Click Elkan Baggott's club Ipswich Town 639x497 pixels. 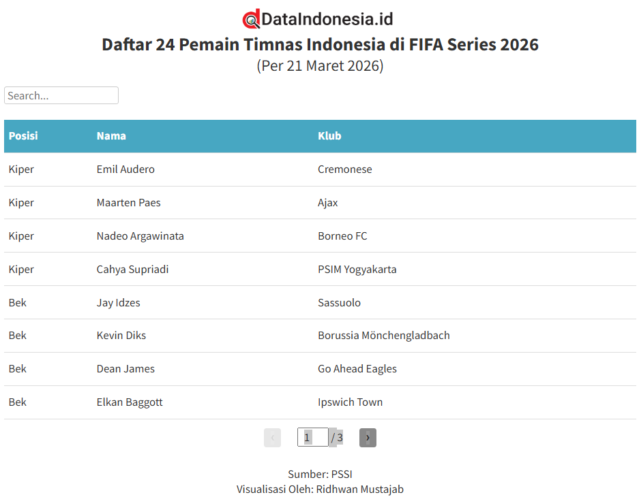coord(350,402)
